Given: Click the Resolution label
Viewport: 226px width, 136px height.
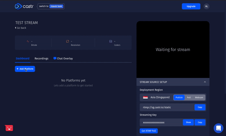Looking at the screenshot, I should point(75,45).
